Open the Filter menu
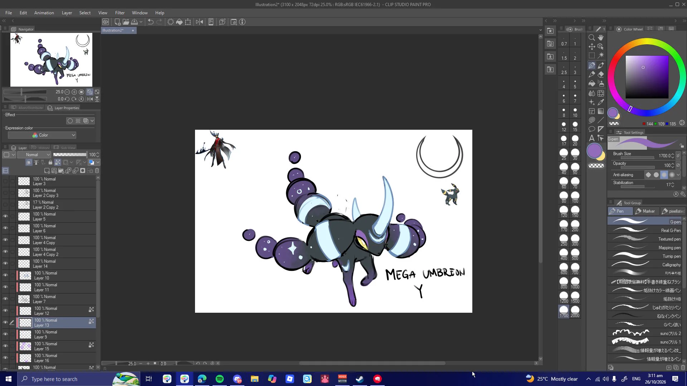This screenshot has width=687, height=386. (x=120, y=13)
